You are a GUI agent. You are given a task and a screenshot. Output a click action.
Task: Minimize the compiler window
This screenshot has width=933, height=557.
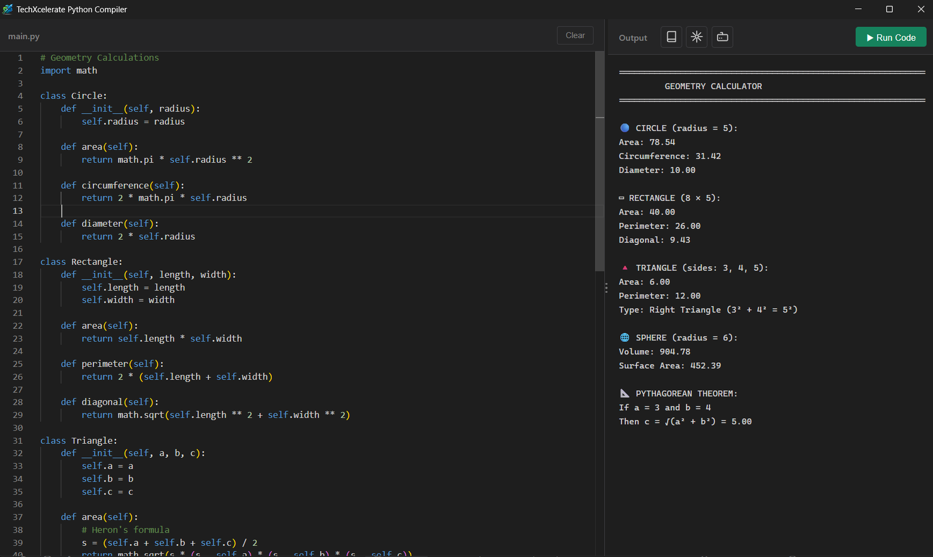pos(858,9)
